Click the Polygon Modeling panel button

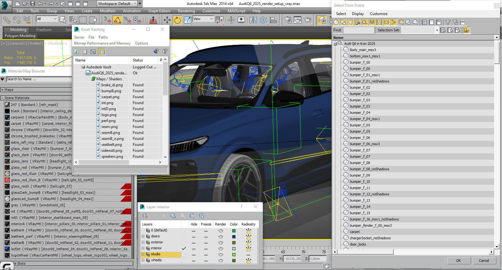point(20,36)
